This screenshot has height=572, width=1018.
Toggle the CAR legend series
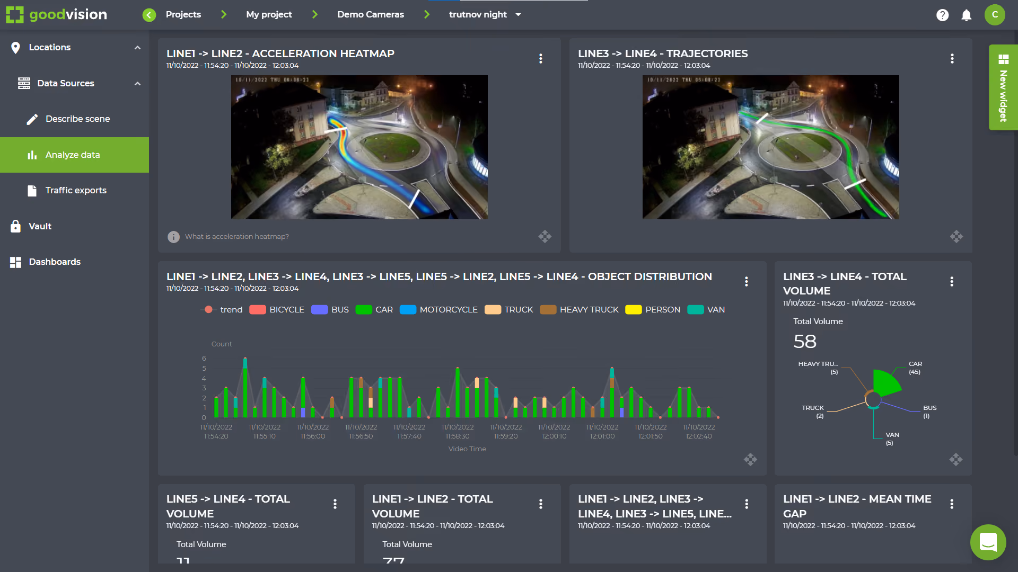(374, 309)
